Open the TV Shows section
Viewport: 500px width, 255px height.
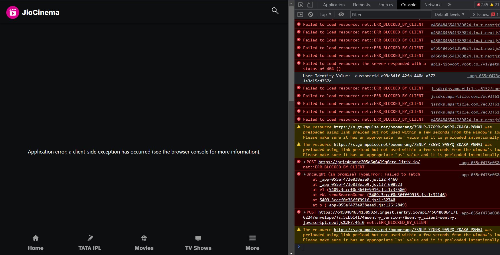pos(198,243)
